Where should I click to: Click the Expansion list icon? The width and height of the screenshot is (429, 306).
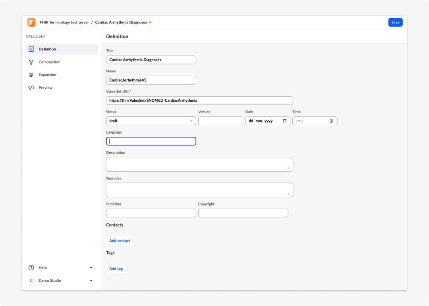click(x=31, y=75)
